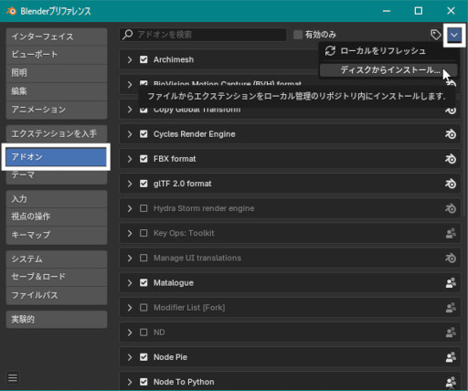
Task: Disable the Archimesh addon checkbox
Action: coord(144,59)
